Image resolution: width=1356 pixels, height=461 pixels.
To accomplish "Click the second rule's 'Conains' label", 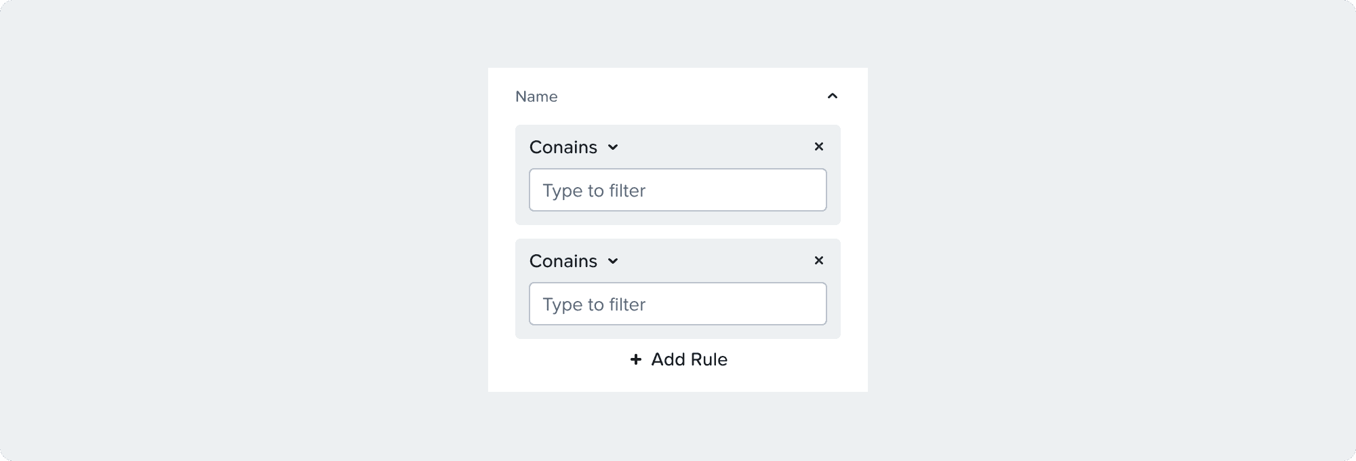I will pyautogui.click(x=563, y=261).
